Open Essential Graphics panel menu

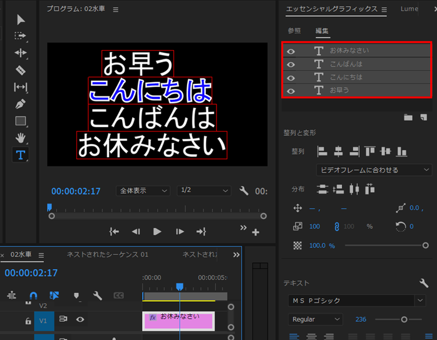(x=384, y=10)
